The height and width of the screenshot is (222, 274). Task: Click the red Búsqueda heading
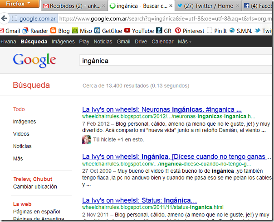pos(31,85)
